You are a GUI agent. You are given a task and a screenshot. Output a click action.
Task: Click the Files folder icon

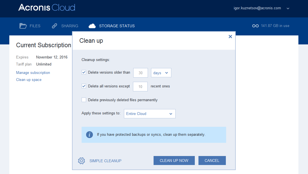pos(23,26)
